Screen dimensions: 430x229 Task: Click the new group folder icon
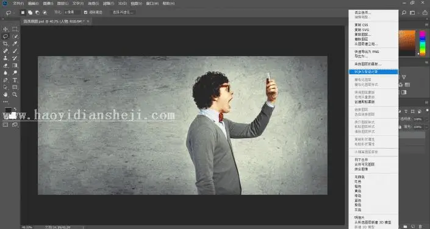(405, 227)
